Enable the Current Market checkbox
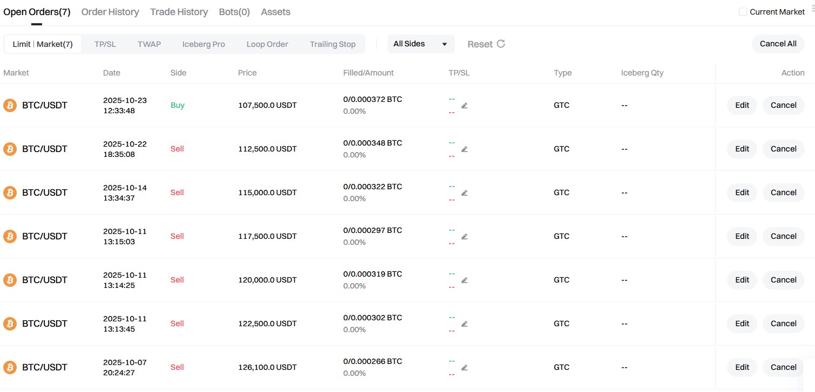815x392 pixels. pos(743,12)
